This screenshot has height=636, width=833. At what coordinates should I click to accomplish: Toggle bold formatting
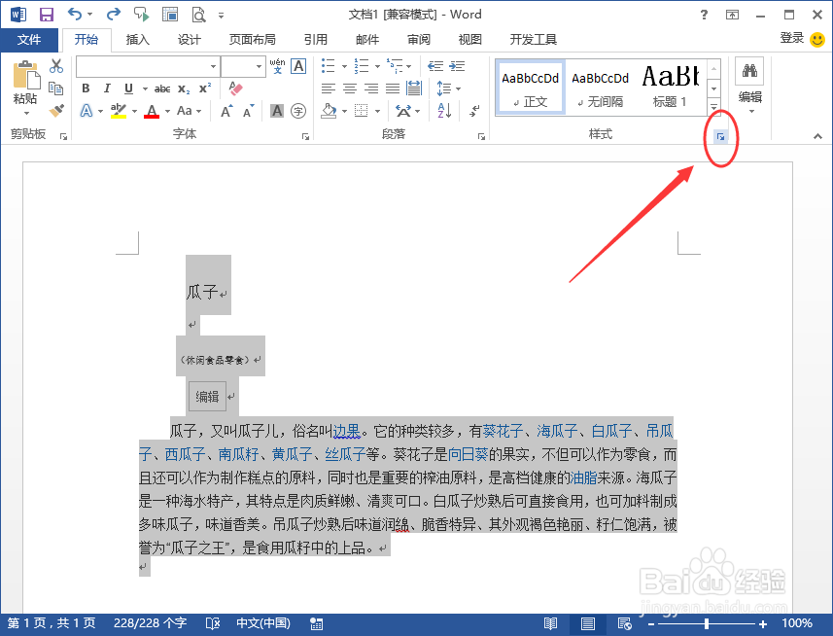tap(86, 88)
